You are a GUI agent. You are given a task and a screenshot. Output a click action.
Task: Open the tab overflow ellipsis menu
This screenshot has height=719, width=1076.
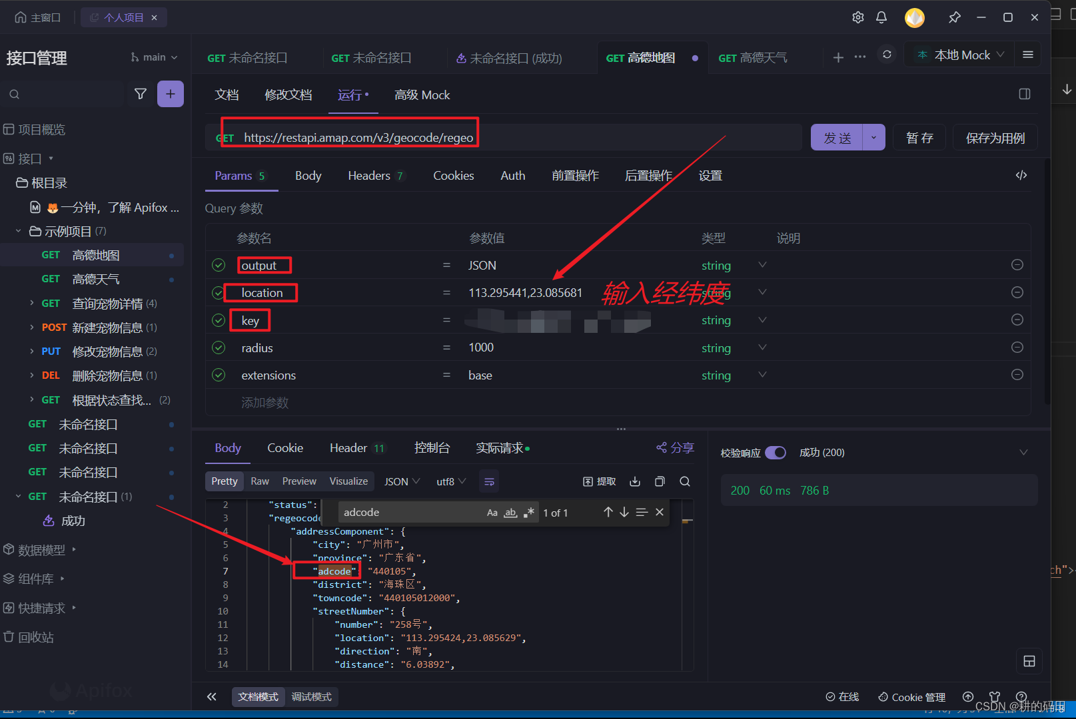pos(860,57)
